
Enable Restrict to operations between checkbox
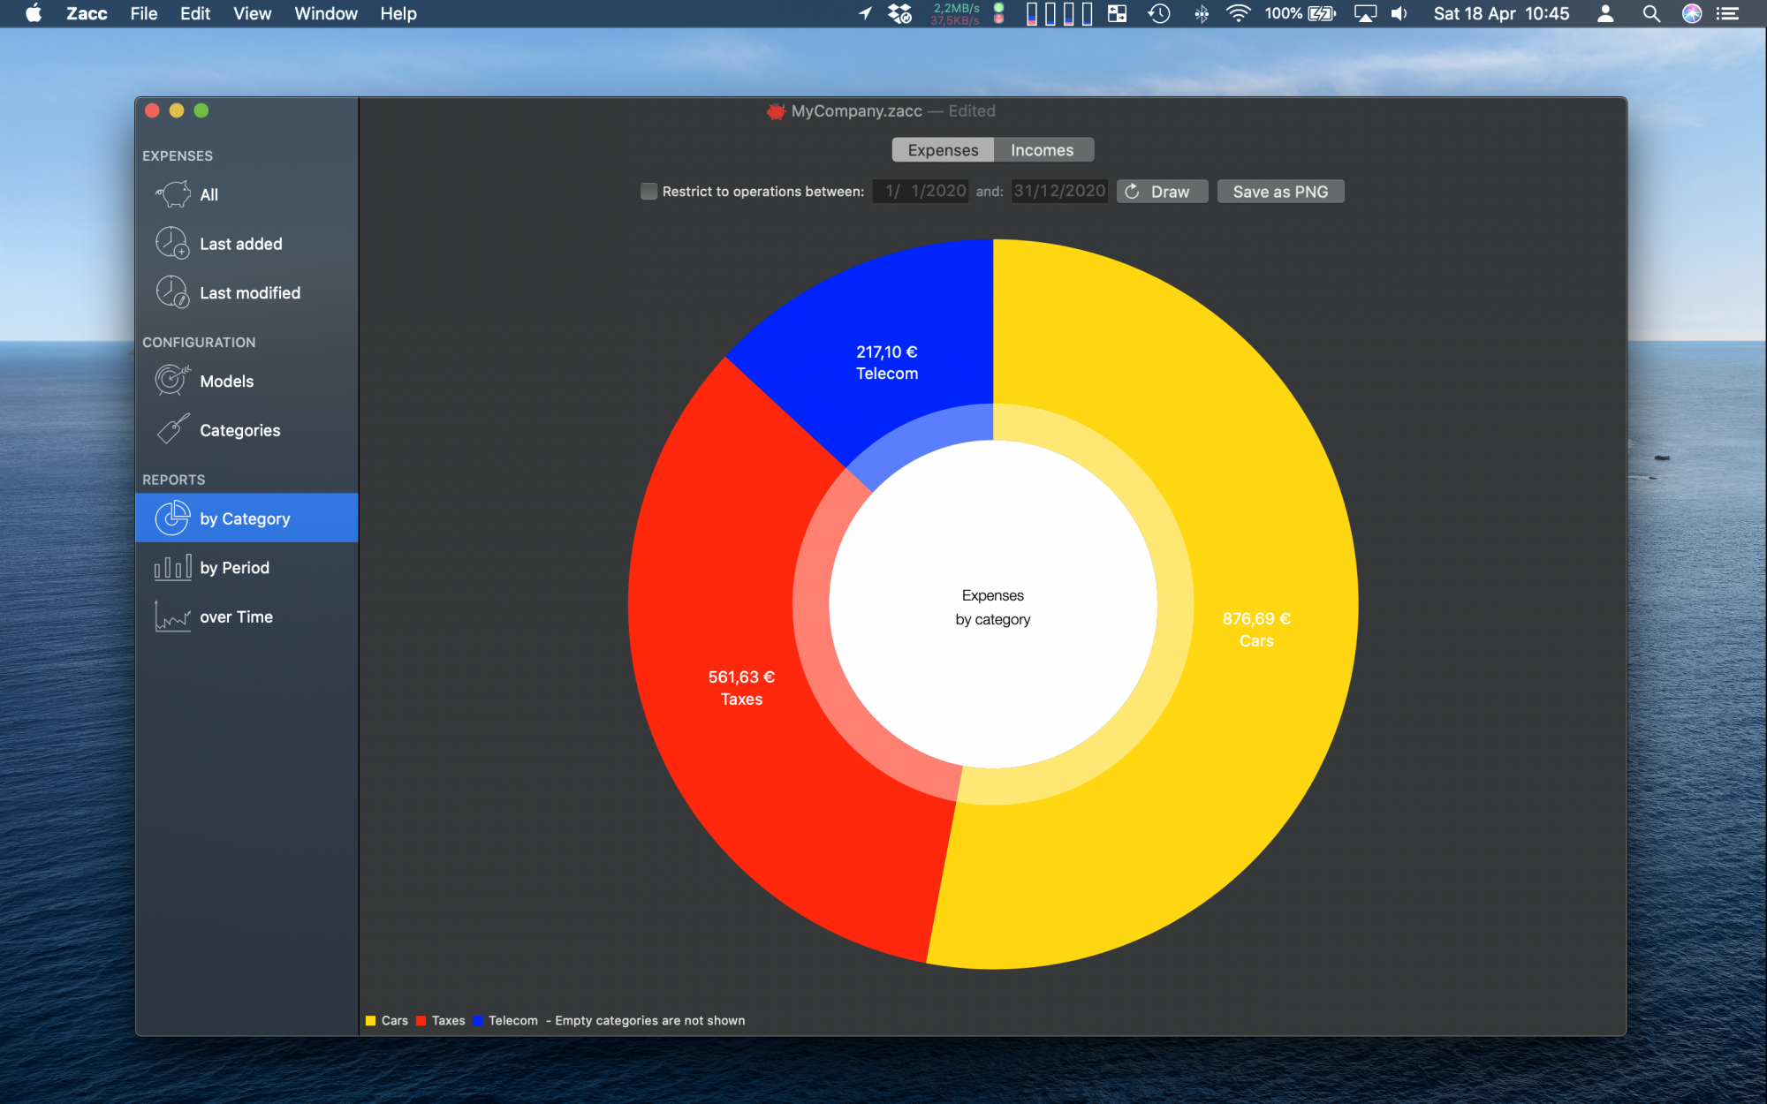coord(648,192)
